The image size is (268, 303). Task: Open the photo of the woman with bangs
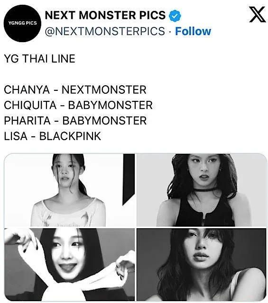pos(202,264)
